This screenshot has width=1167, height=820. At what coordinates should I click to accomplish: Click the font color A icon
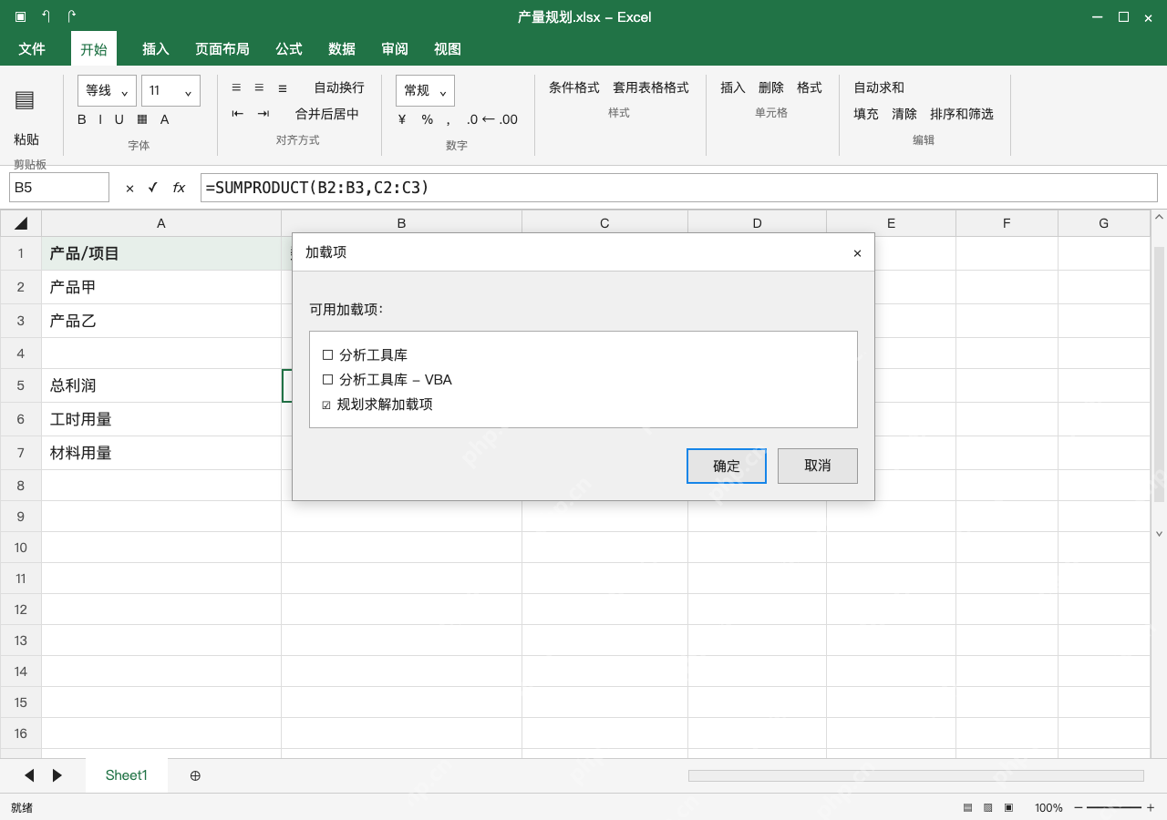click(x=165, y=119)
